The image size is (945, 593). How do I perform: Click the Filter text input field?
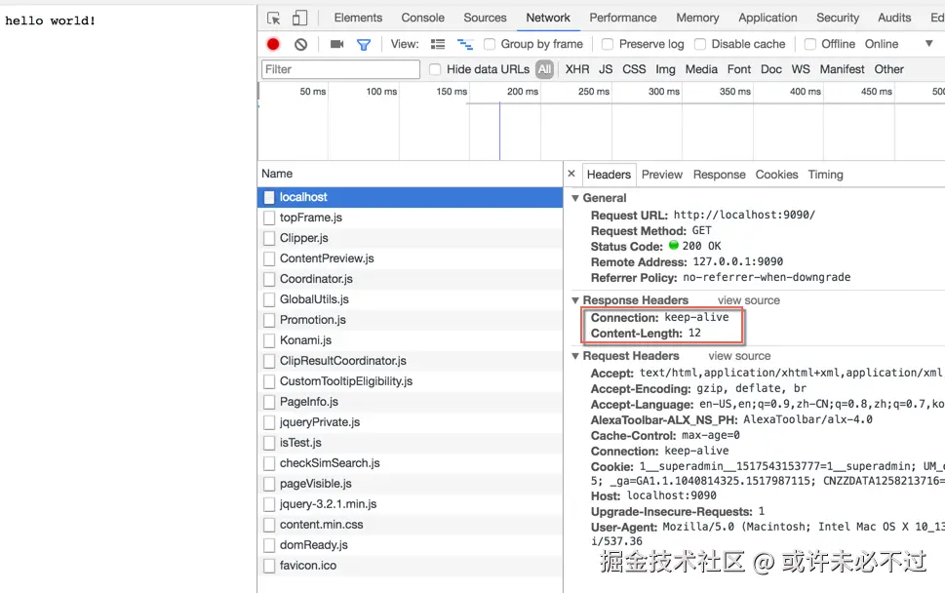[340, 69]
